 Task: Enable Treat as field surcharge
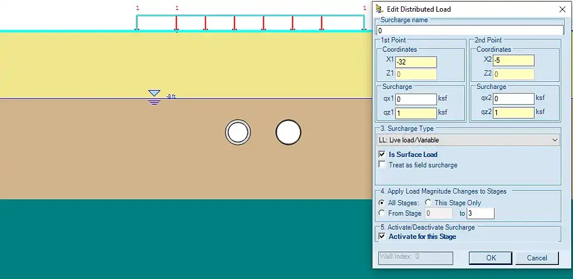[x=382, y=164]
